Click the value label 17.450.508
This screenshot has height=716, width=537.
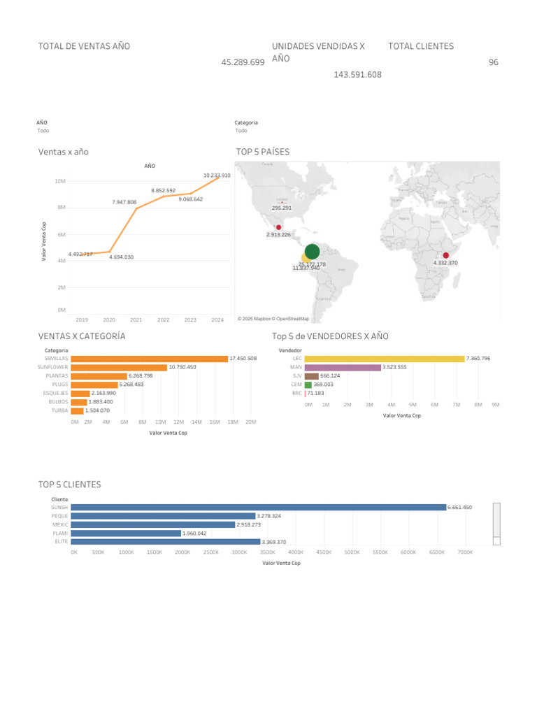point(243,359)
